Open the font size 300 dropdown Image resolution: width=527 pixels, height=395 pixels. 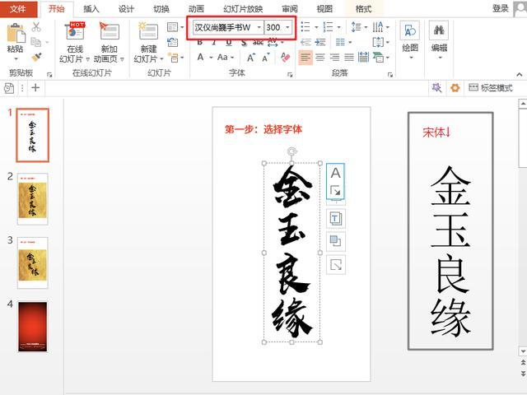[x=287, y=27]
